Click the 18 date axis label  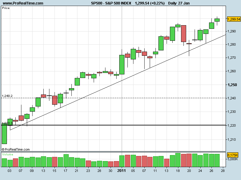[x=178, y=171]
